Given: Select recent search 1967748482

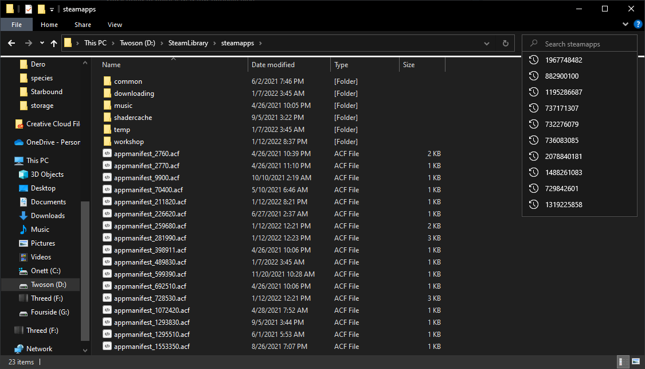Looking at the screenshot, I should 564,60.
